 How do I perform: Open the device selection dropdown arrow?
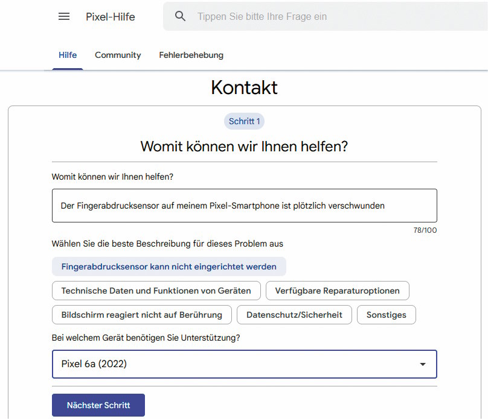pyautogui.click(x=423, y=364)
